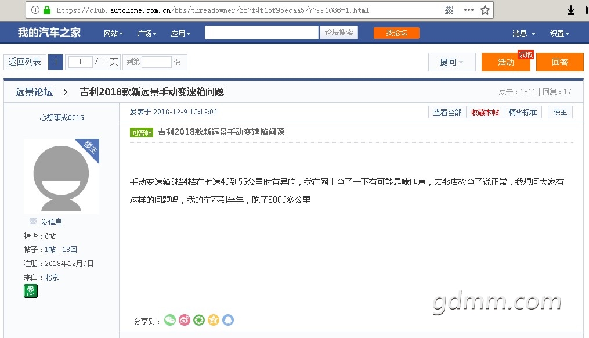Viewport: 589px width, 338px height.
Task: Open the page actions three-dot menu
Action: (x=469, y=10)
